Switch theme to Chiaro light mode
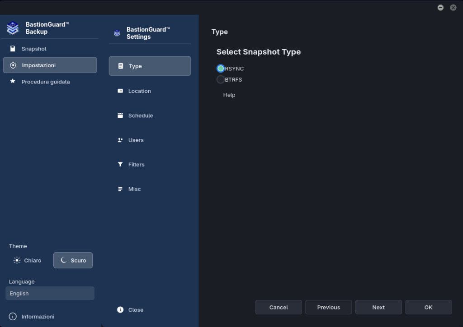 tap(28, 260)
